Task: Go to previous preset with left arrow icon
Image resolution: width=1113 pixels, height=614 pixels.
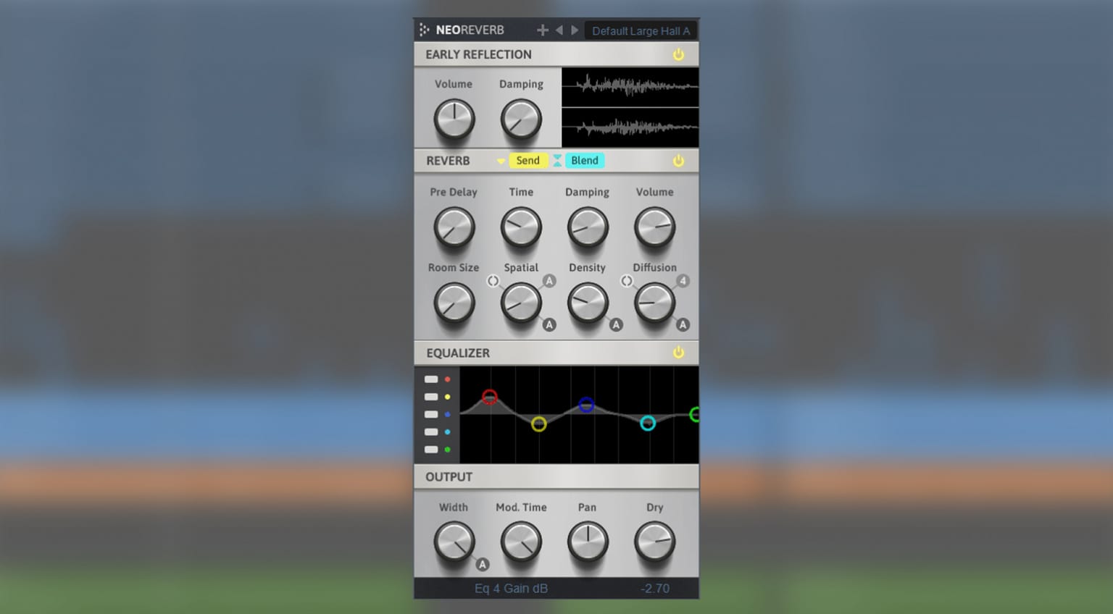Action: [x=558, y=30]
